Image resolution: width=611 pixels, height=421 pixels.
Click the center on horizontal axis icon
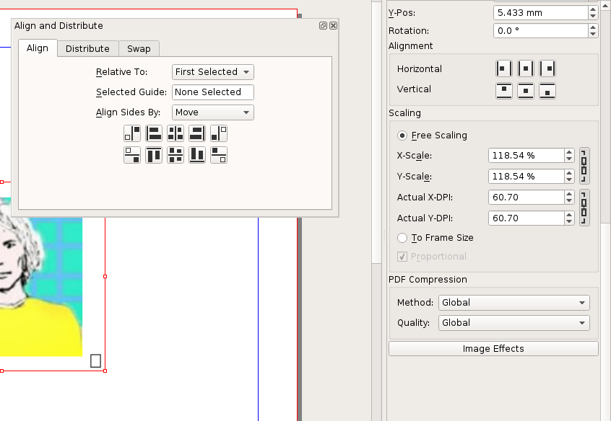175,155
